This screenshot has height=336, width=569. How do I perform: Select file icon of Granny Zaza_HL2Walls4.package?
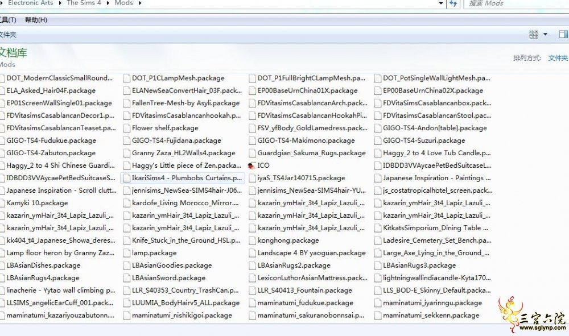(x=127, y=154)
